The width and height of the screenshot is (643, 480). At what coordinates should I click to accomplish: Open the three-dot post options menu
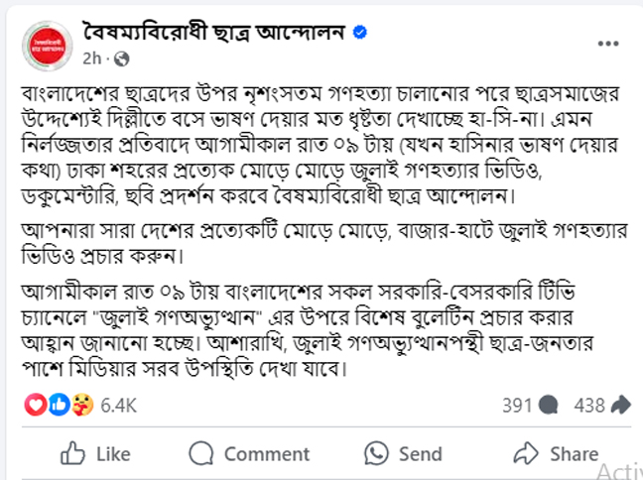608,44
